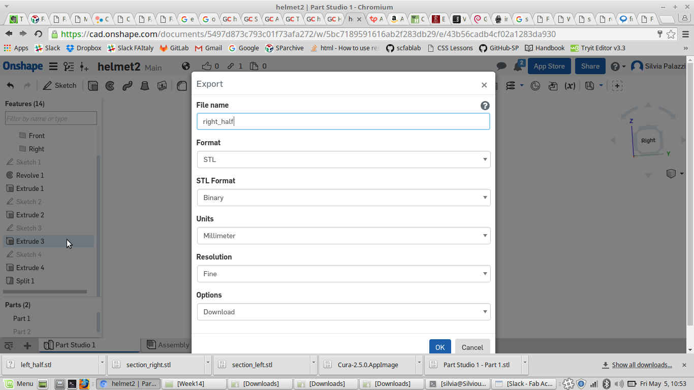Viewport: 694px width, 390px height.
Task: Click the feature filter search box
Action: [51, 118]
